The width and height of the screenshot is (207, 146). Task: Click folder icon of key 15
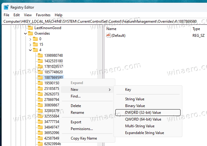(35, 44)
